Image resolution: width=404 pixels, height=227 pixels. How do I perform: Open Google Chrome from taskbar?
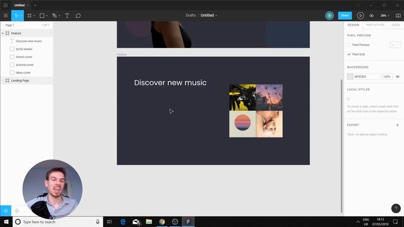point(162,221)
